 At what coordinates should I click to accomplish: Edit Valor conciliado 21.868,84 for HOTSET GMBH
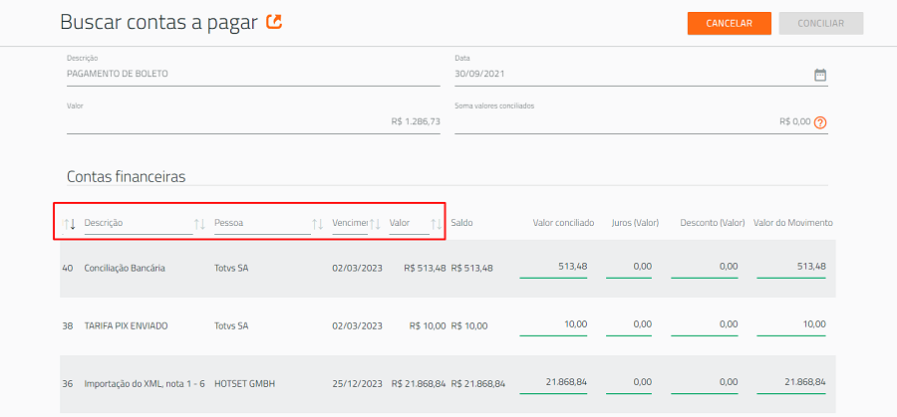[553, 383]
